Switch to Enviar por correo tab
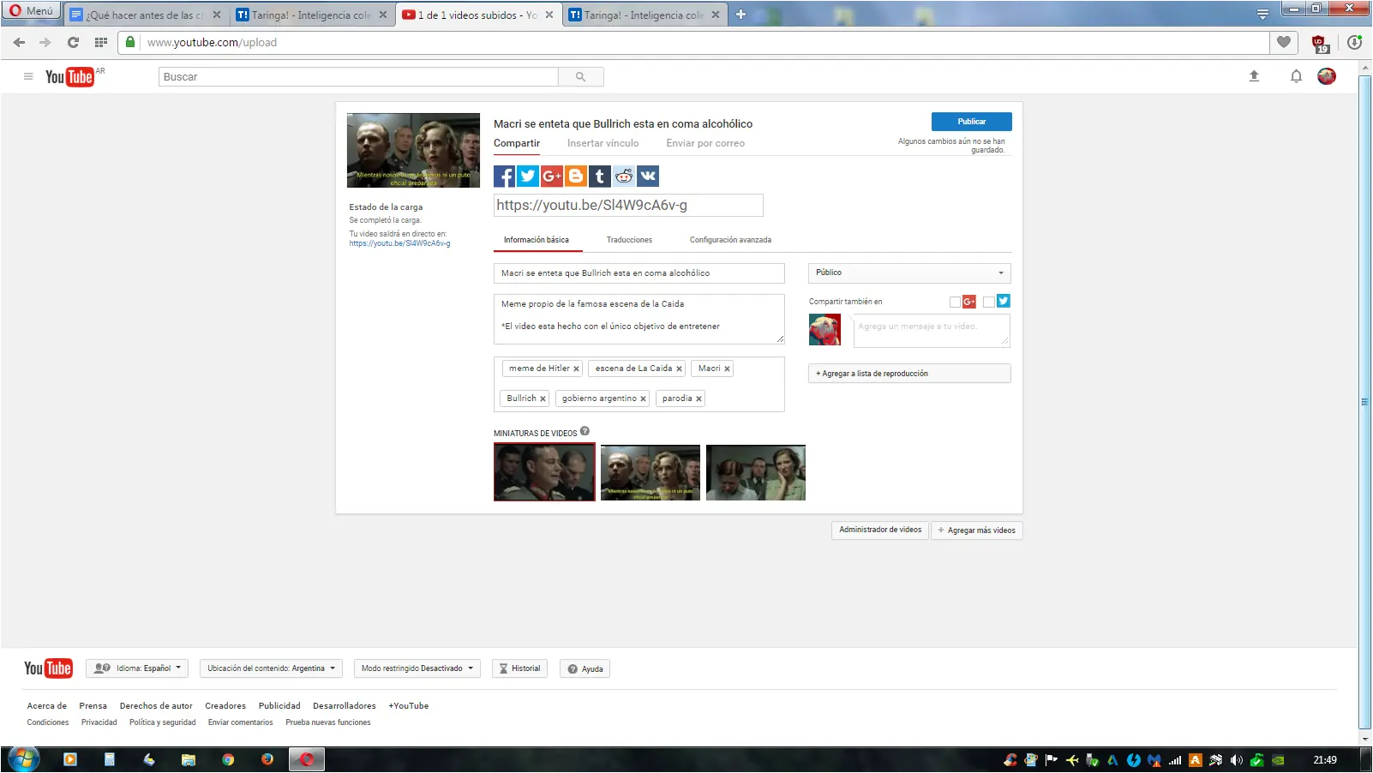1373x773 pixels. [705, 144]
